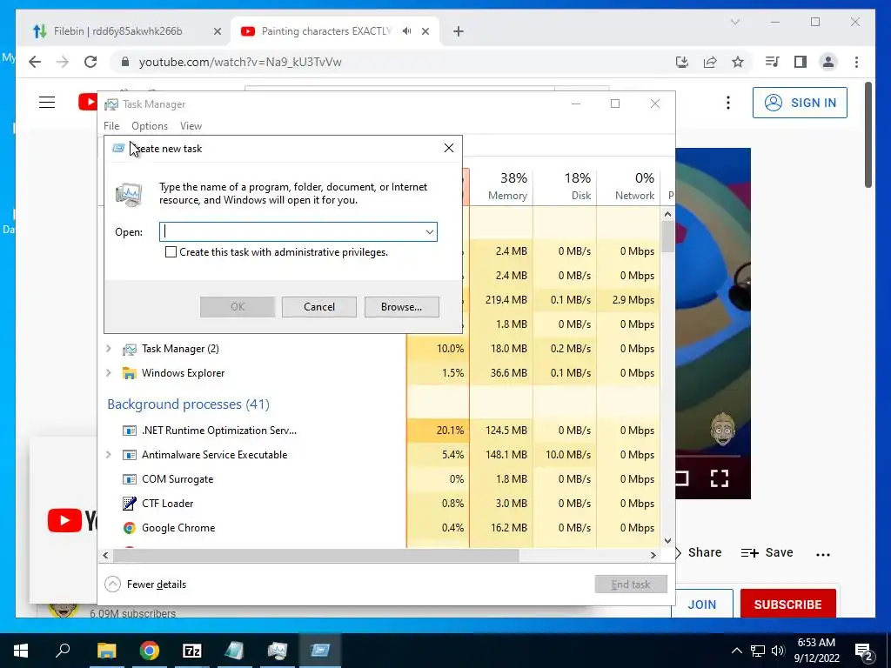Select the Google Chrome process icon
Viewport: 891px width, 668px height.
[x=130, y=528]
